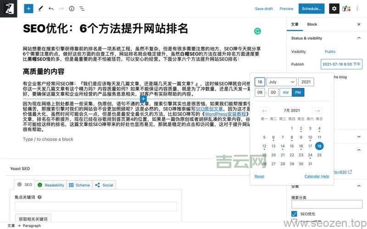The height and width of the screenshot is (229, 367).
Task: Click the Undo arrow
Action: [x=51, y=9]
